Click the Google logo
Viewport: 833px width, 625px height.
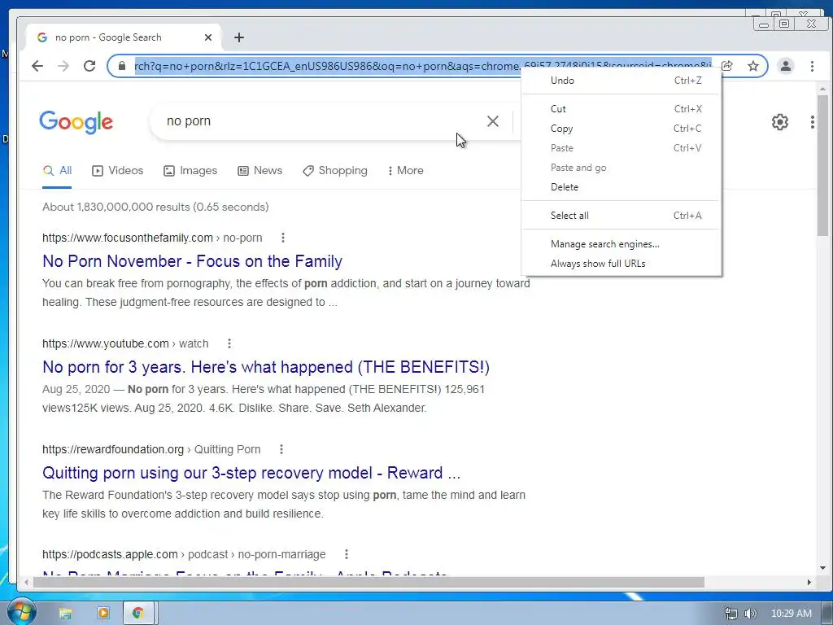pyautogui.click(x=76, y=122)
